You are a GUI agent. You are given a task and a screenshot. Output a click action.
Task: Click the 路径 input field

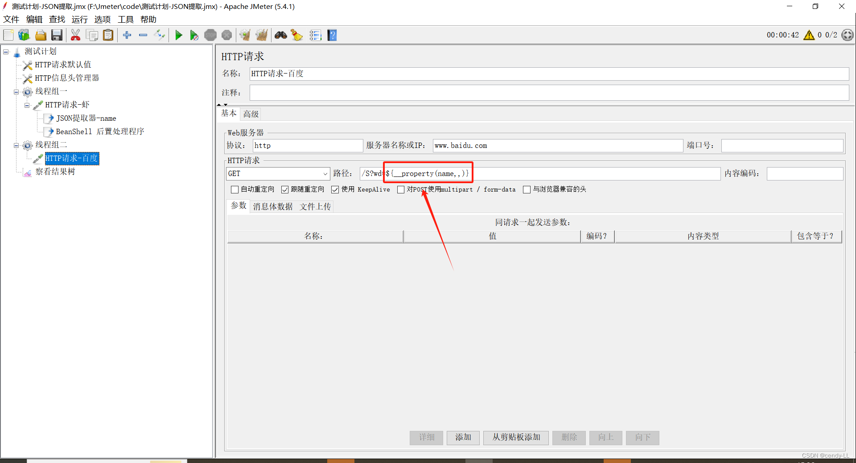click(540, 174)
